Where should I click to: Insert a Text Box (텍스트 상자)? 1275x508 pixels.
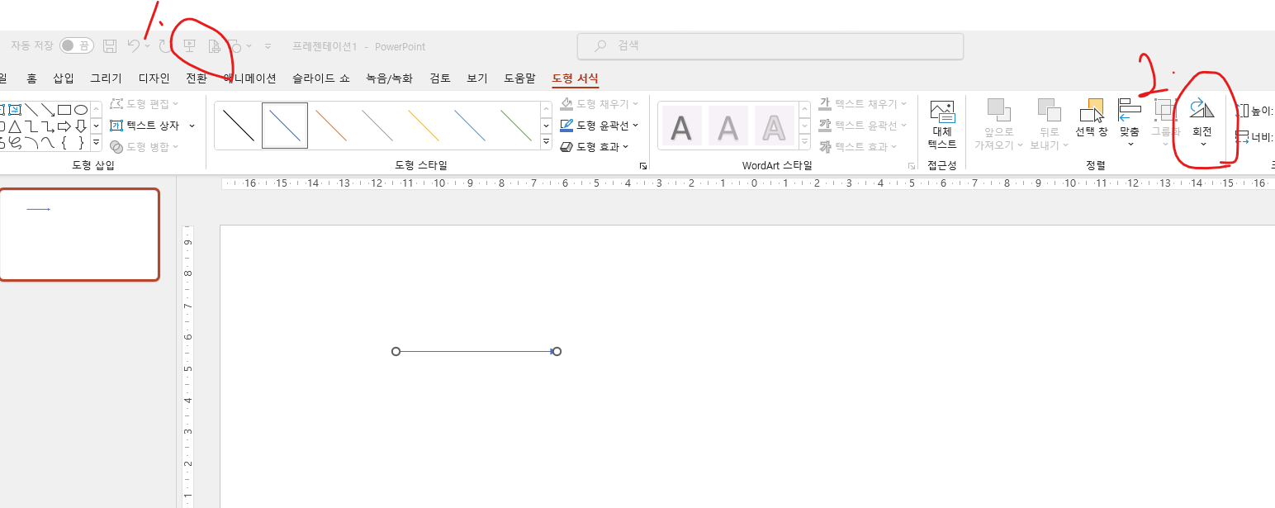[x=152, y=126]
